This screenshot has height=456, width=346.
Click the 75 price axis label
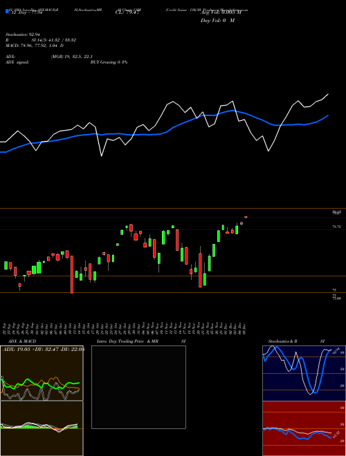[x=334, y=290]
